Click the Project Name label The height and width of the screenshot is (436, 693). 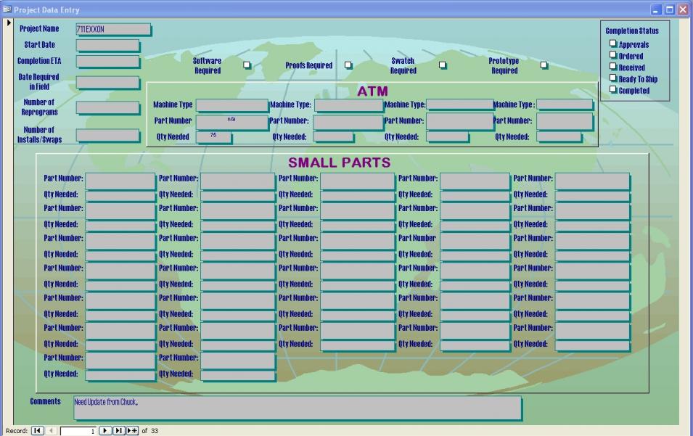click(x=39, y=29)
